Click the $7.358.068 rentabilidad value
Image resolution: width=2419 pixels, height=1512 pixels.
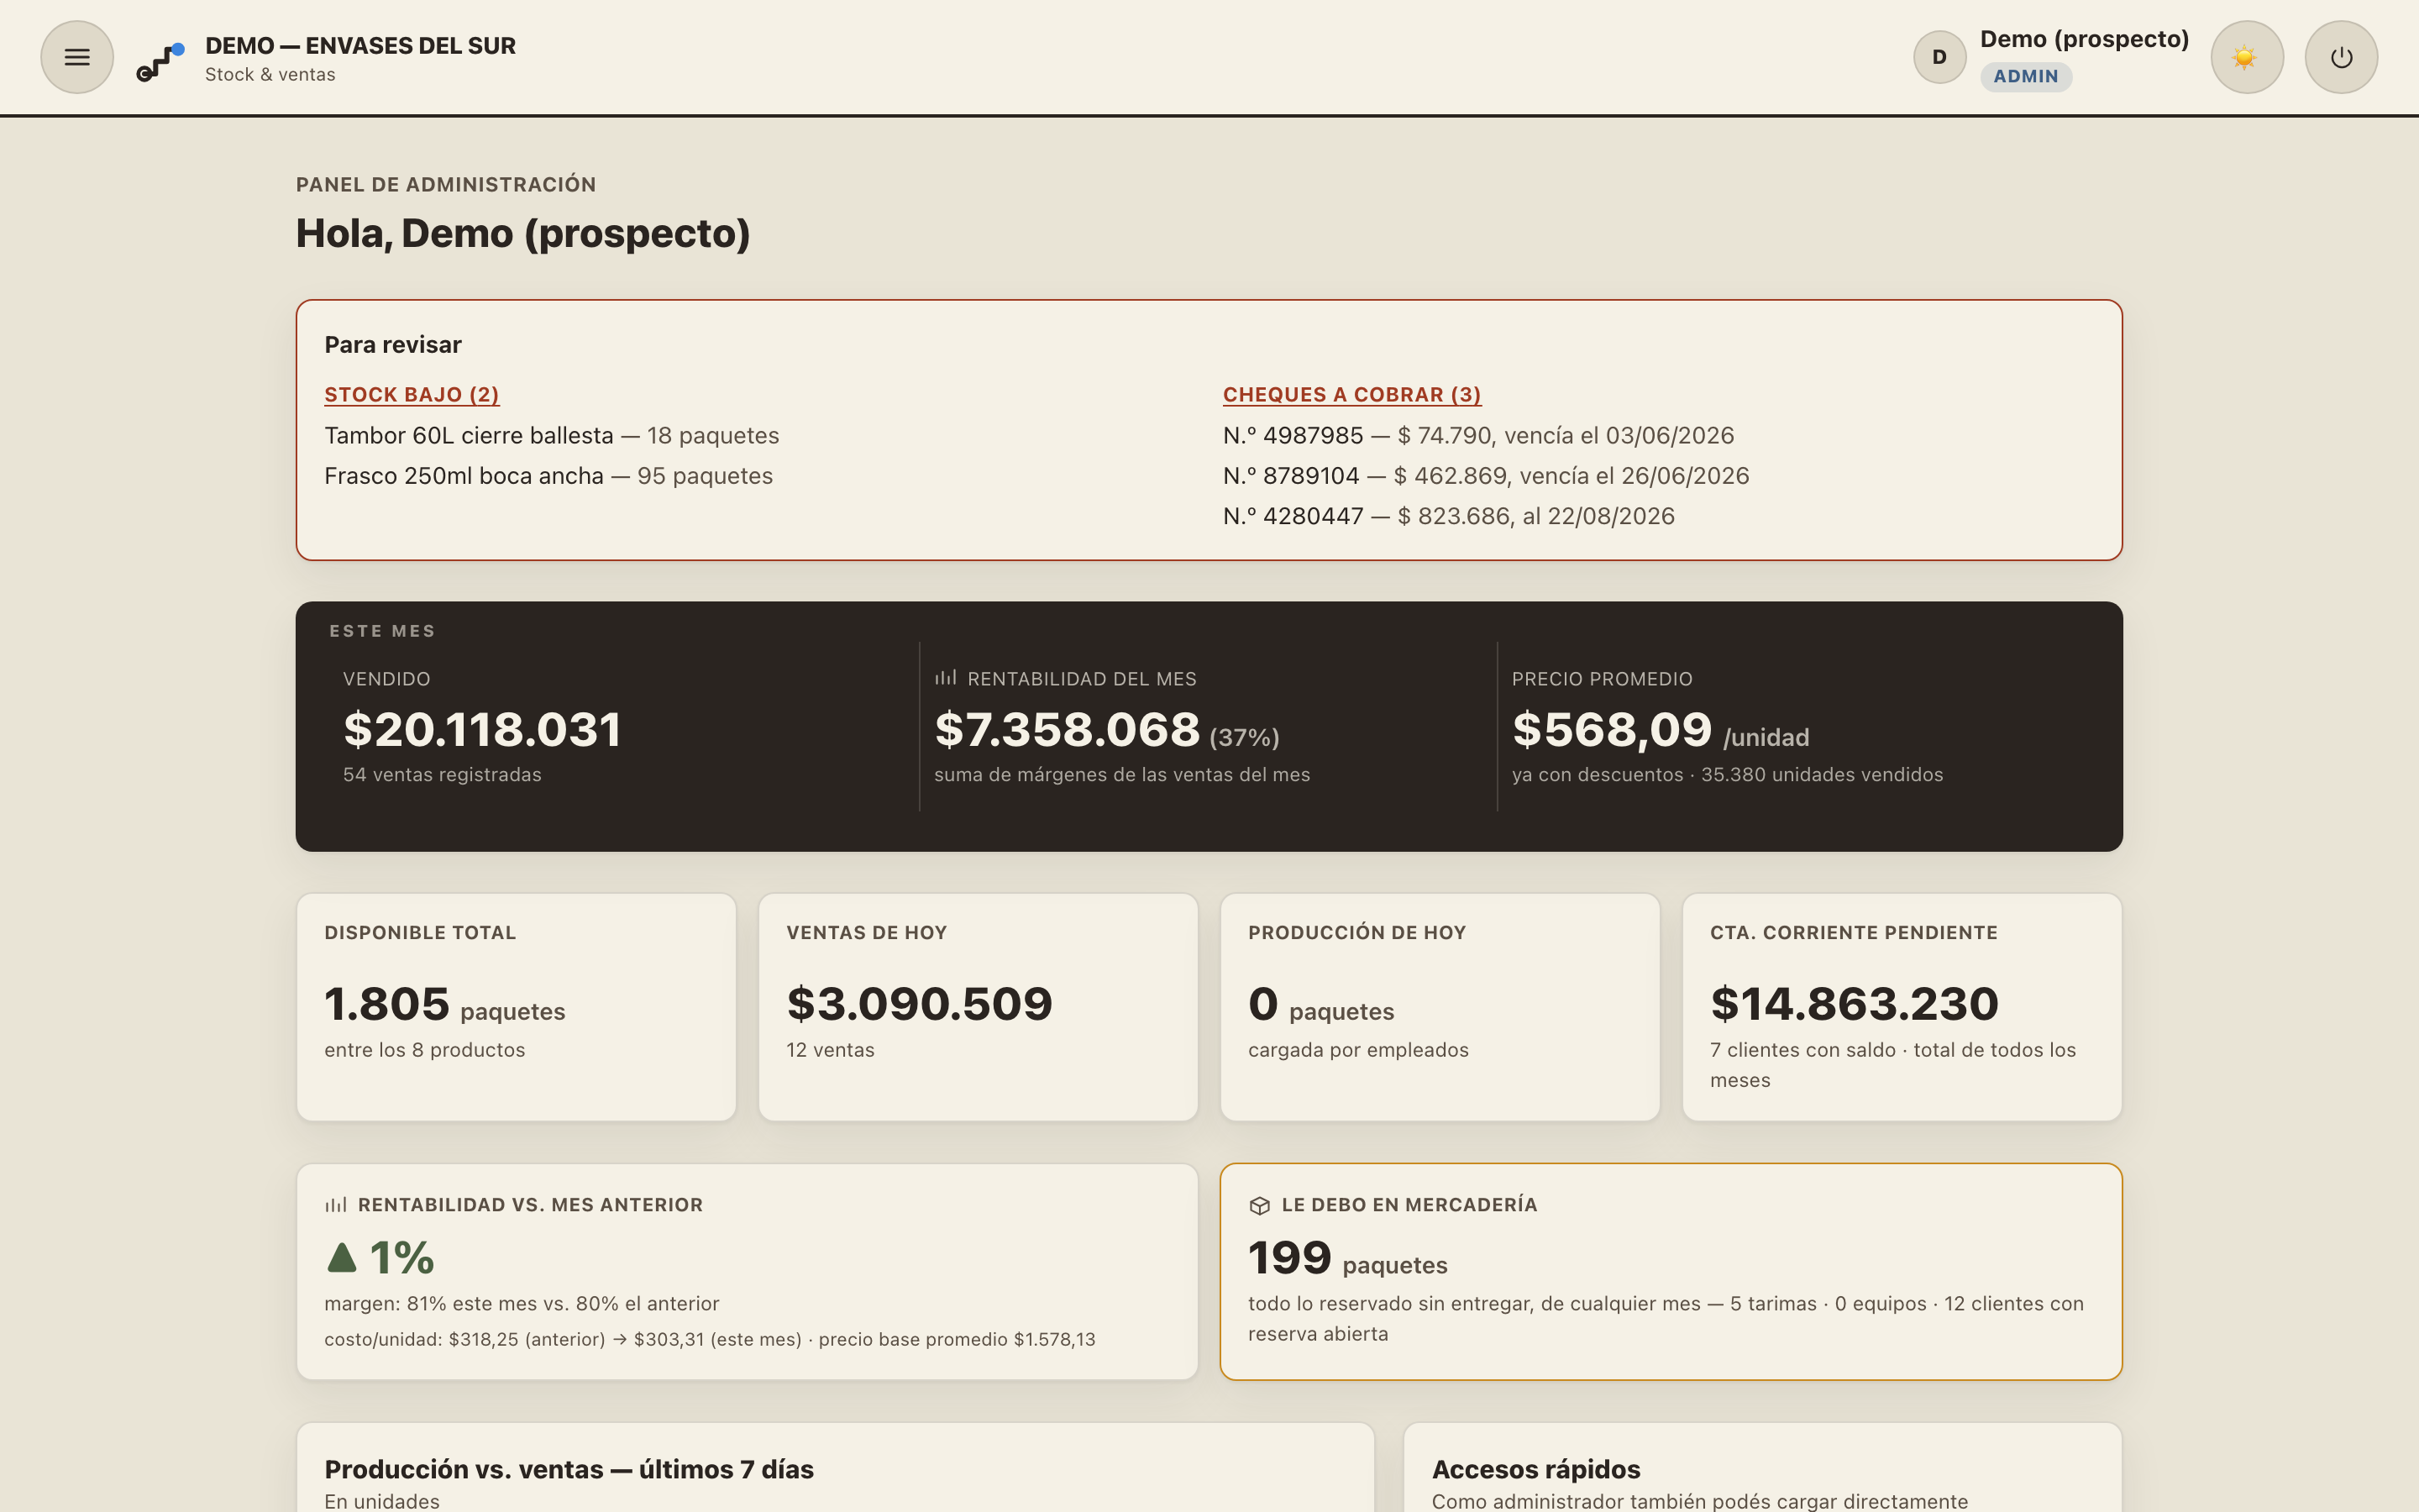click(x=1067, y=729)
